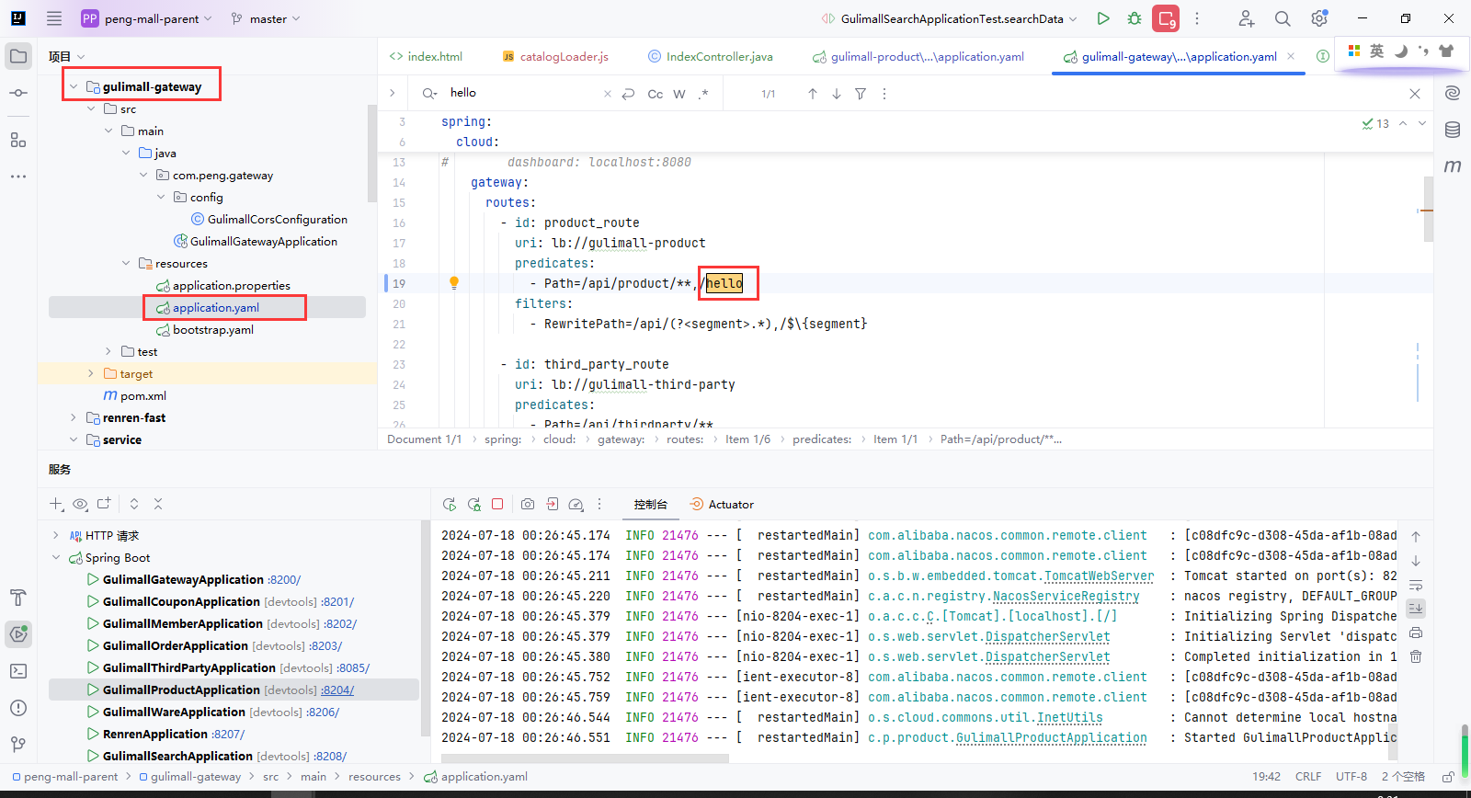Open the more actions menu in title bar
This screenshot has width=1471, height=798.
tap(1197, 18)
